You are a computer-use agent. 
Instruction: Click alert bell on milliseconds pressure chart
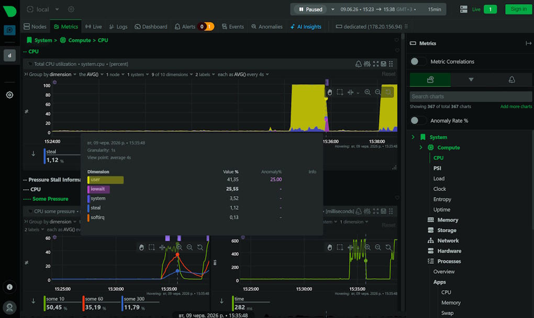click(358, 211)
